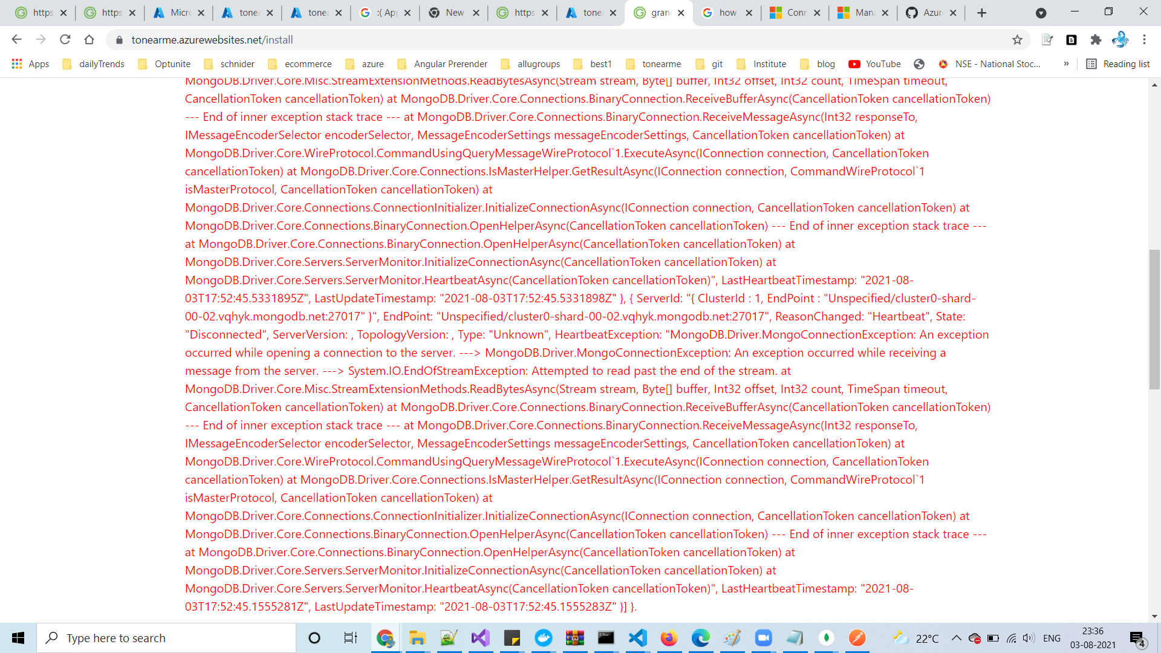Open WinRAR from the taskbar
This screenshot has height=653, width=1161.
tap(575, 638)
